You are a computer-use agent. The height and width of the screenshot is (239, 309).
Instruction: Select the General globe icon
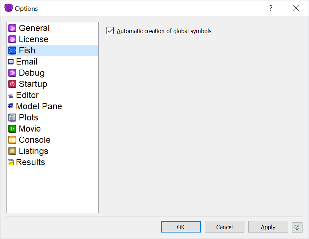point(12,28)
